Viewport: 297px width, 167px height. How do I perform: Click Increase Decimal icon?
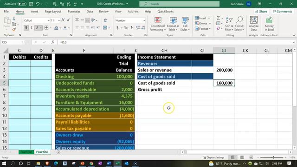coord(138,28)
